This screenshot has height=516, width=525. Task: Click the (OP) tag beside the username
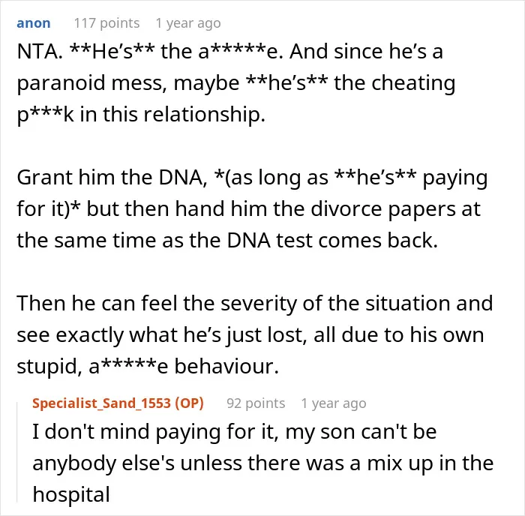(189, 403)
